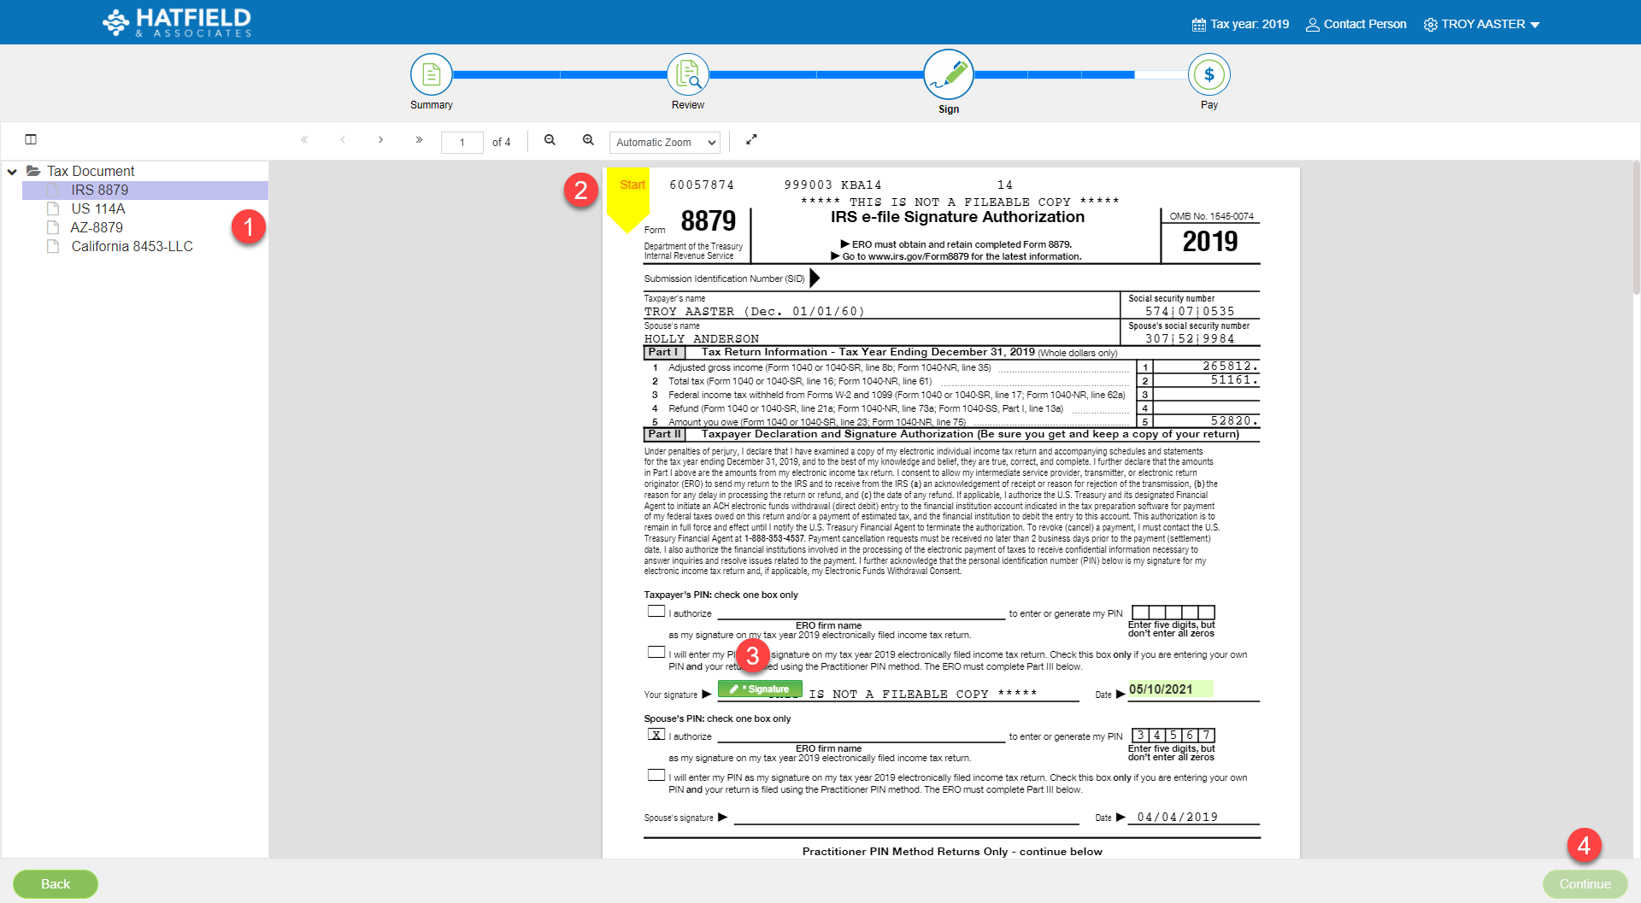
Task: Open AZ-8879 document
Action: click(97, 227)
